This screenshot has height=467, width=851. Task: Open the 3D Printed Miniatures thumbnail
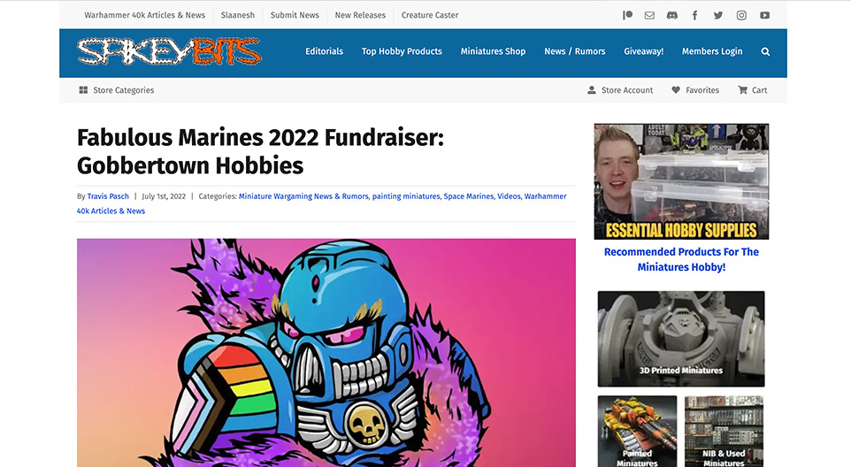pyautogui.click(x=681, y=339)
